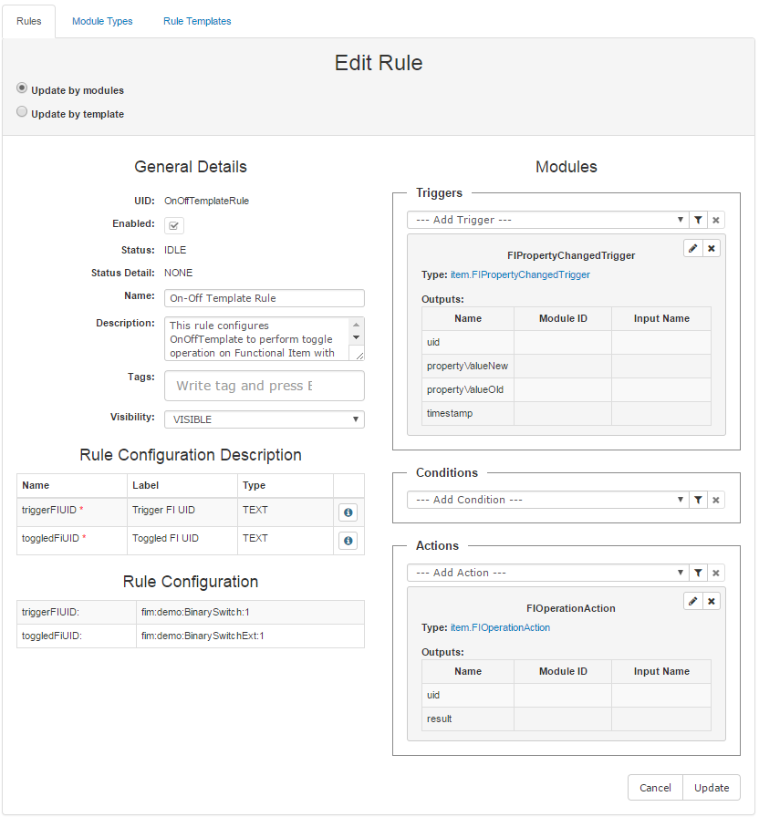Select the Update by modules radio button

[21, 89]
